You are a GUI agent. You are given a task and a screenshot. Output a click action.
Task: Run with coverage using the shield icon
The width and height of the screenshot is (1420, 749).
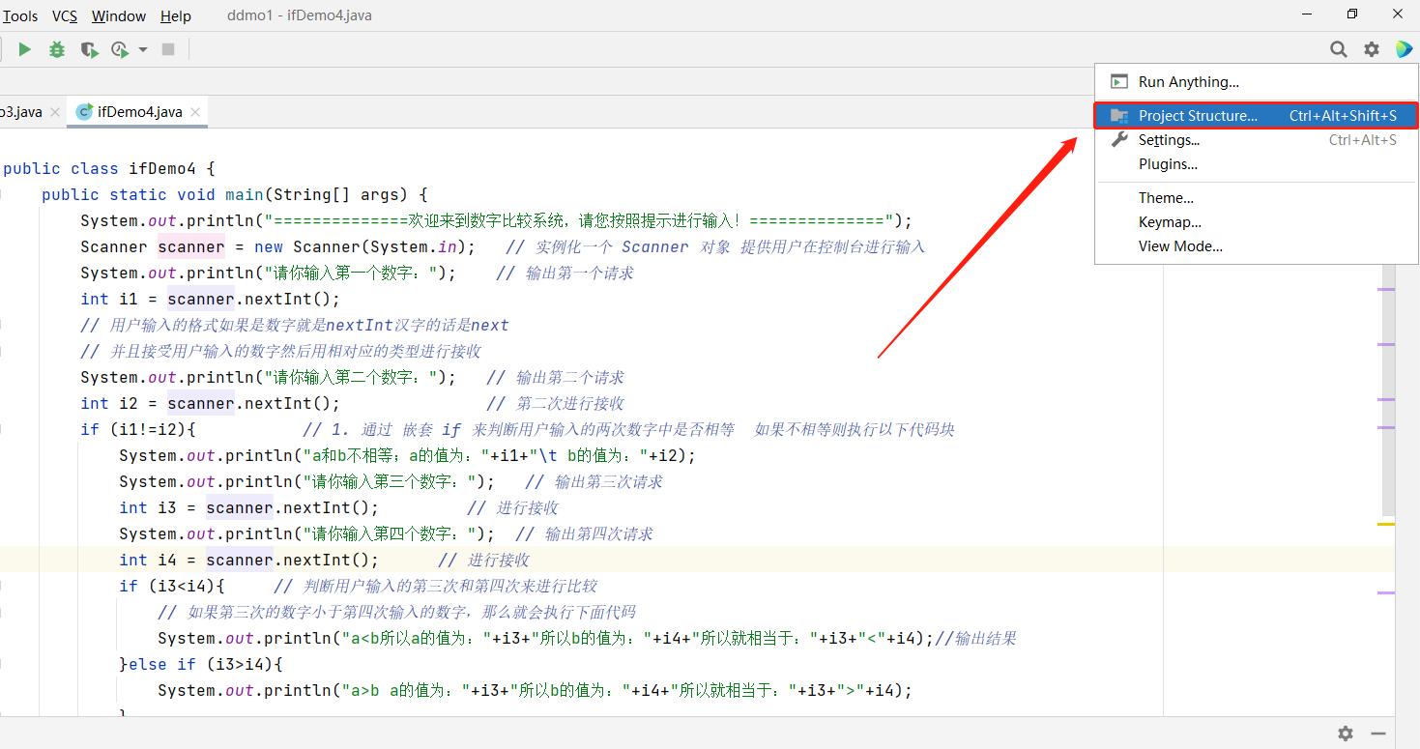click(x=89, y=49)
